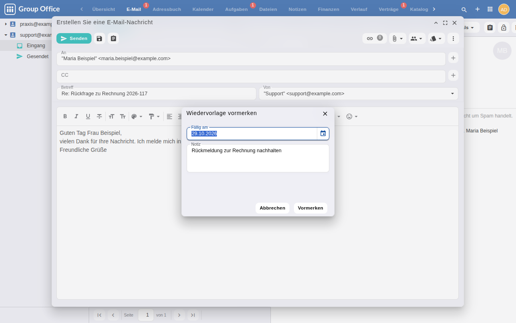
Task: Select the Gesendet folder
Action: [37, 57]
